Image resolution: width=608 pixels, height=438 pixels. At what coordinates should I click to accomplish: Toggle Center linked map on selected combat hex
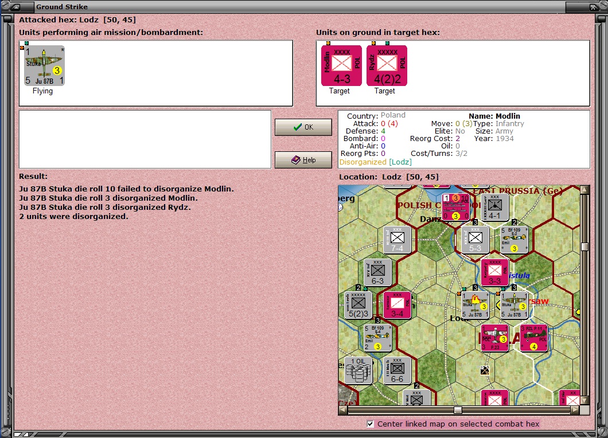371,424
